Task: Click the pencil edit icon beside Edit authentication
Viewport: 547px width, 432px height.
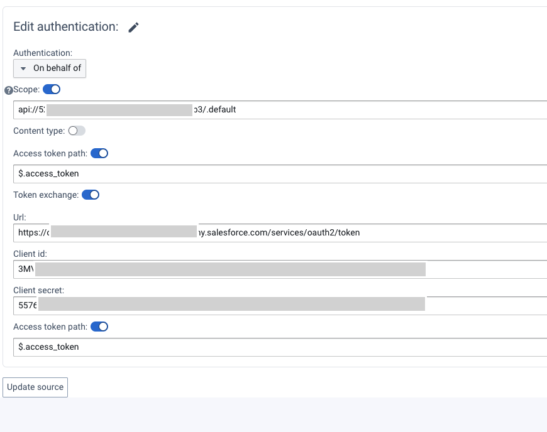Action: tap(132, 27)
